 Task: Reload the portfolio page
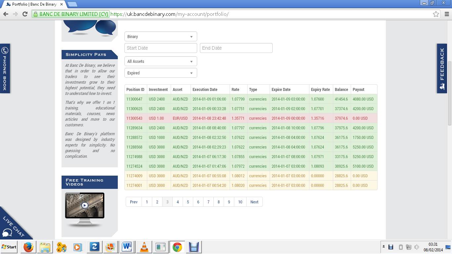[25, 14]
